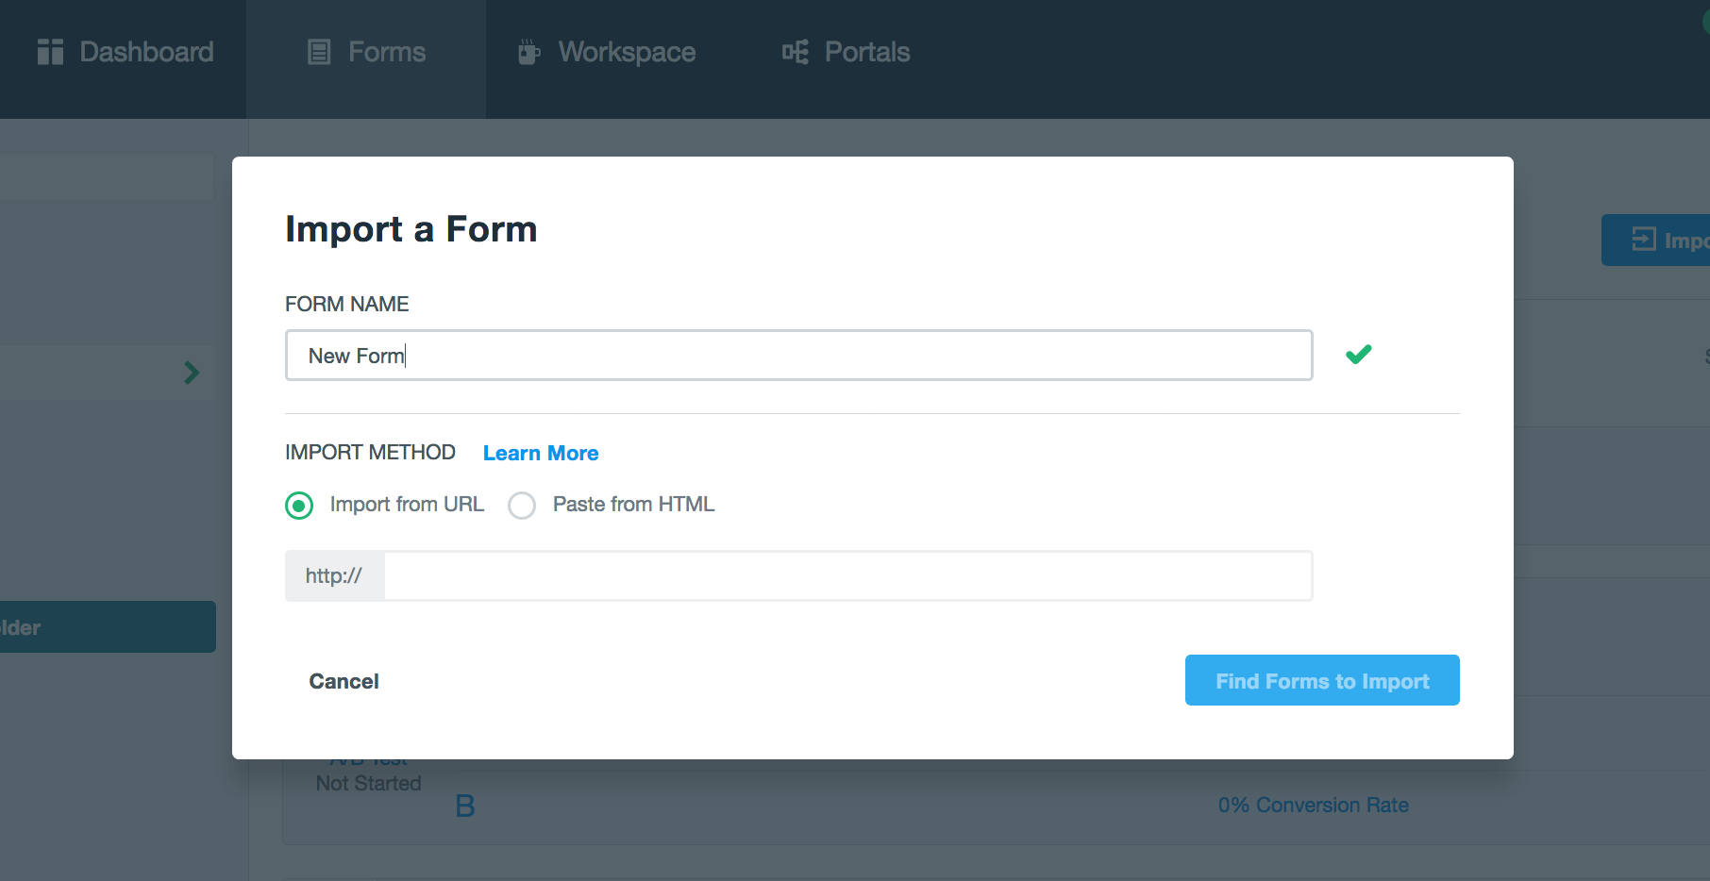Click the Form Name text field
1710x881 pixels.
798,356
